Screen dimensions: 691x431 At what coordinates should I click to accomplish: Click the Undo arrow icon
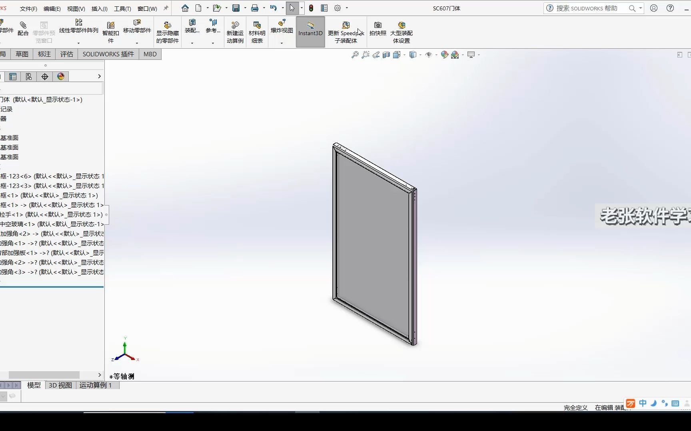[274, 8]
